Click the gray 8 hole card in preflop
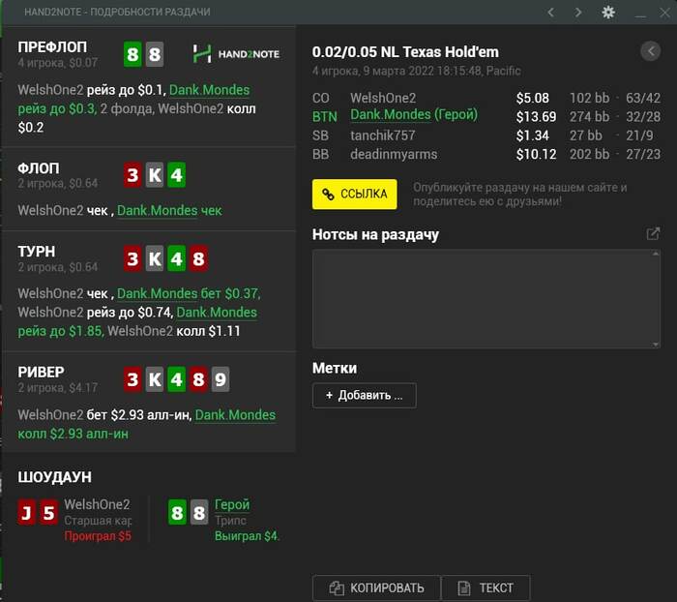The width and height of the screenshot is (677, 602). [x=155, y=54]
